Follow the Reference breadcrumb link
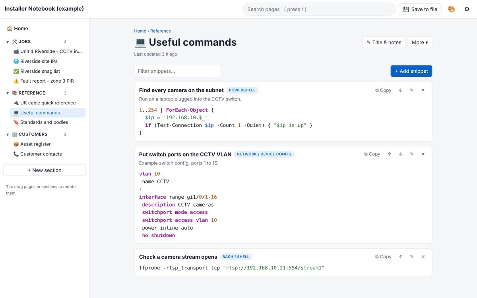Screen dimensions: 477x298 pyautogui.click(x=161, y=31)
